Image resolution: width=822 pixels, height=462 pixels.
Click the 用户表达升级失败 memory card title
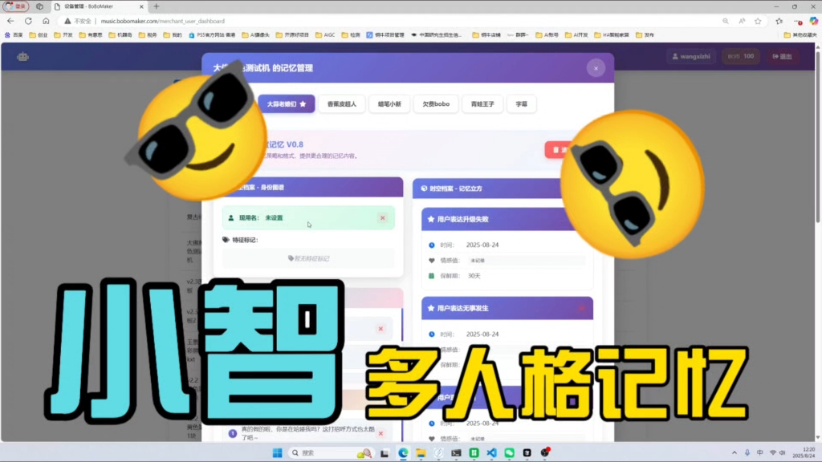pos(463,219)
